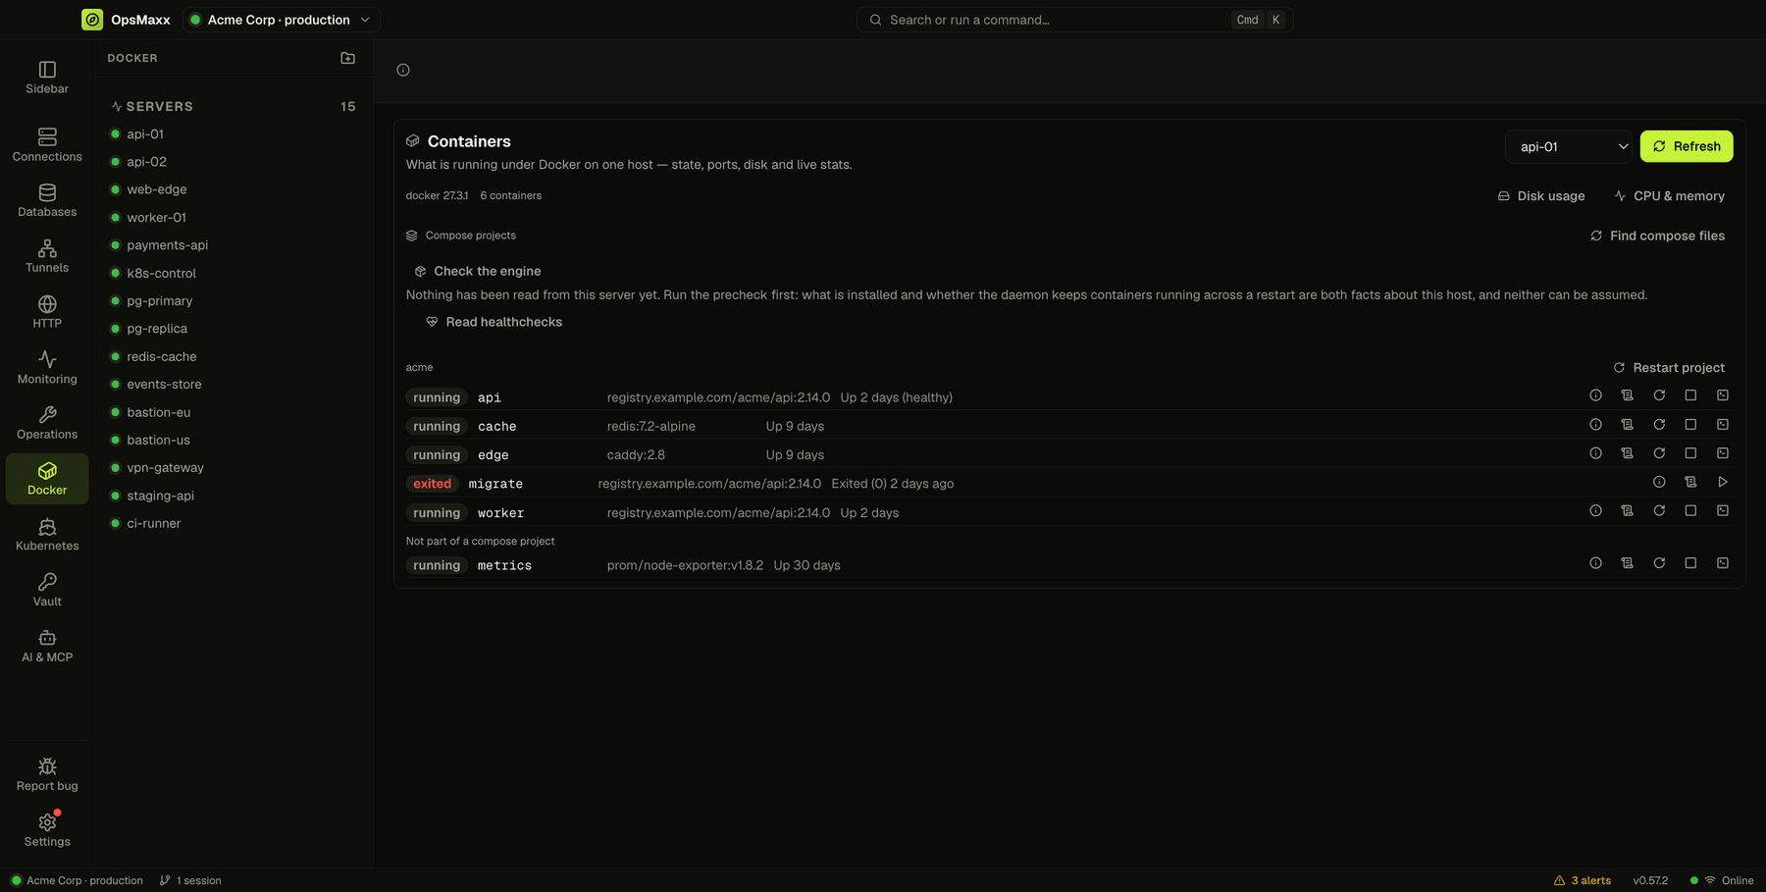View logs of the metrics container
This screenshot has width=1766, height=892.
tap(1627, 563)
